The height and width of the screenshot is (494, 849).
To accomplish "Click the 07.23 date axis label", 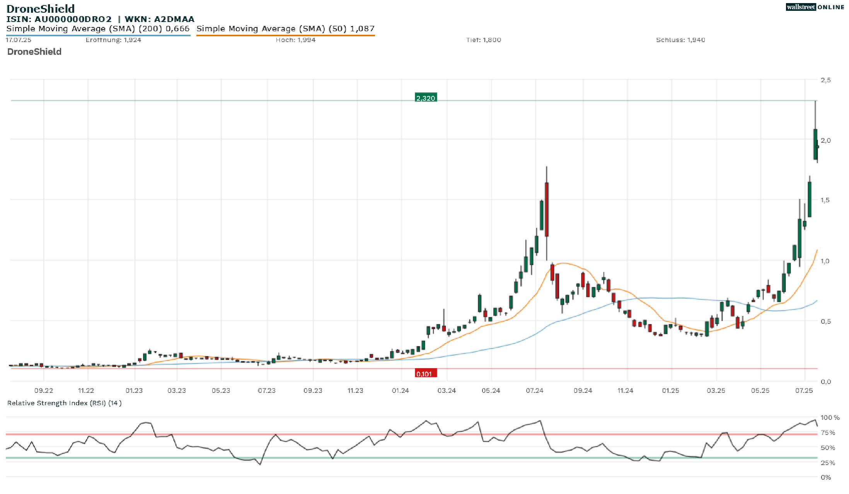I will click(x=267, y=391).
